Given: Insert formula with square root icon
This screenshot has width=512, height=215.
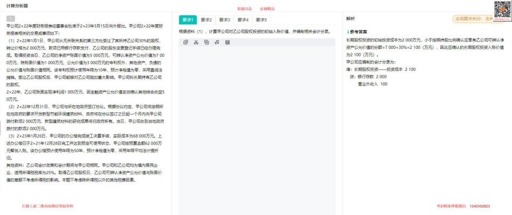Looking at the screenshot, I should tap(217, 42).
